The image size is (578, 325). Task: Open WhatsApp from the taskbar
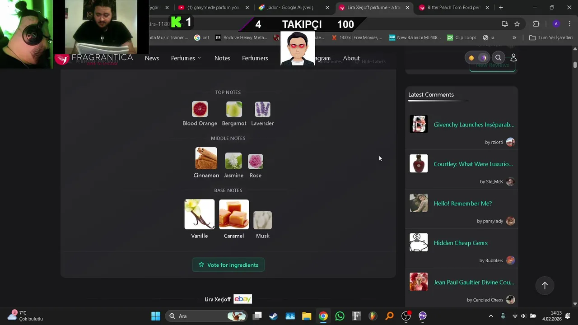(x=340, y=316)
